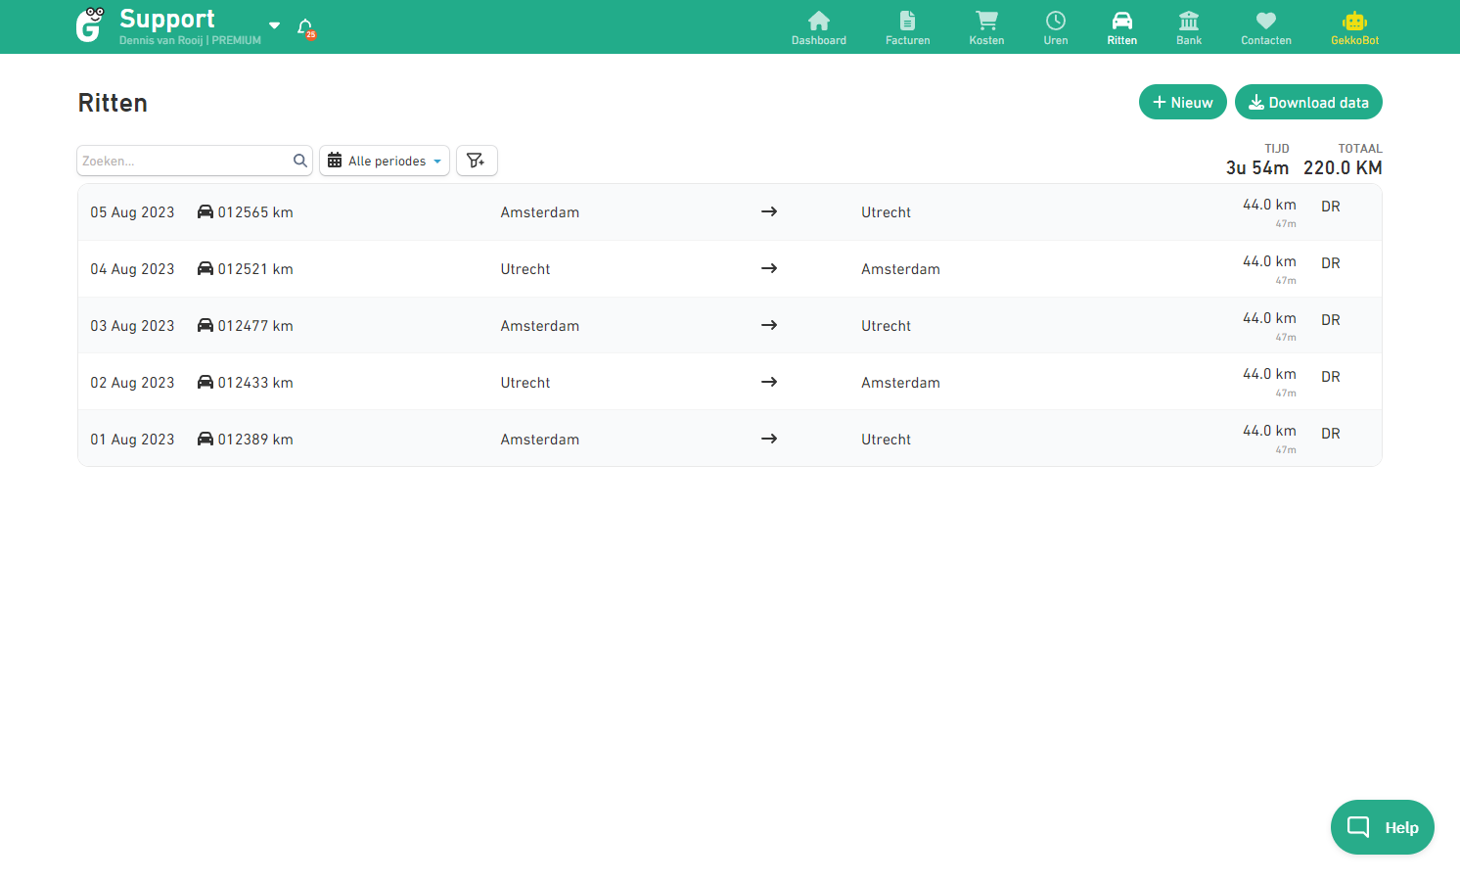Open the Alle periodes period dropdown

point(385,161)
